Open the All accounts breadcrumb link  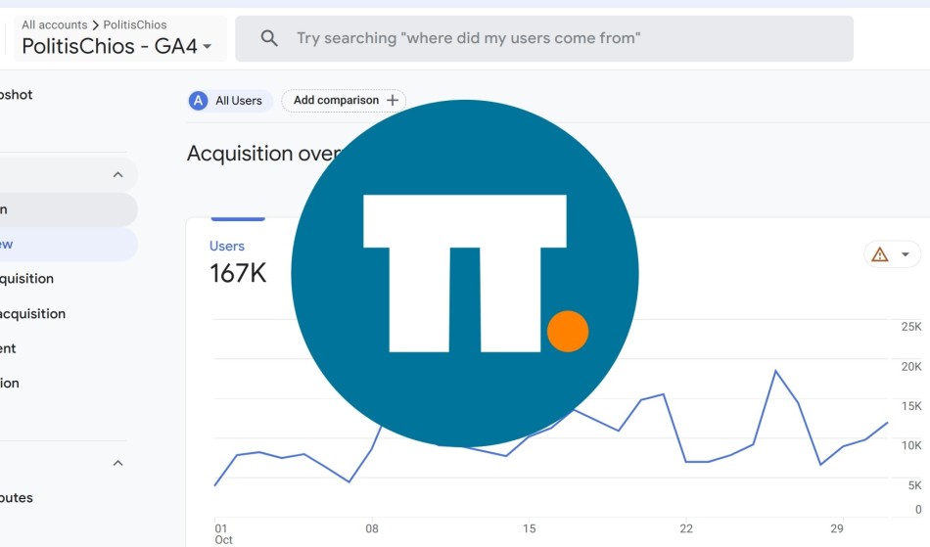[x=55, y=24]
